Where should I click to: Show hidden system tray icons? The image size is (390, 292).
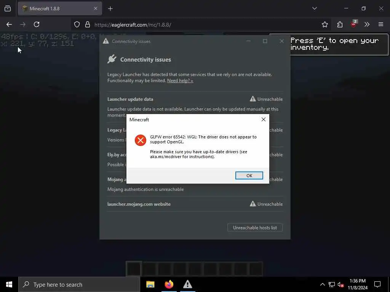pos(322,284)
